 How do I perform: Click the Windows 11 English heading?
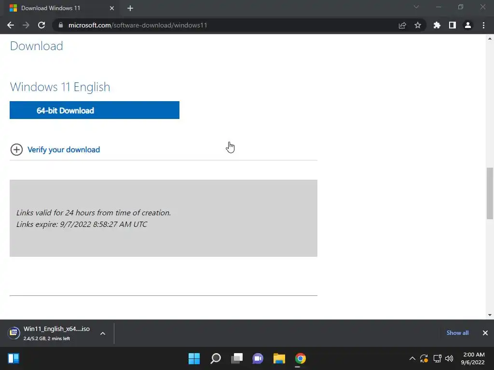point(60,87)
